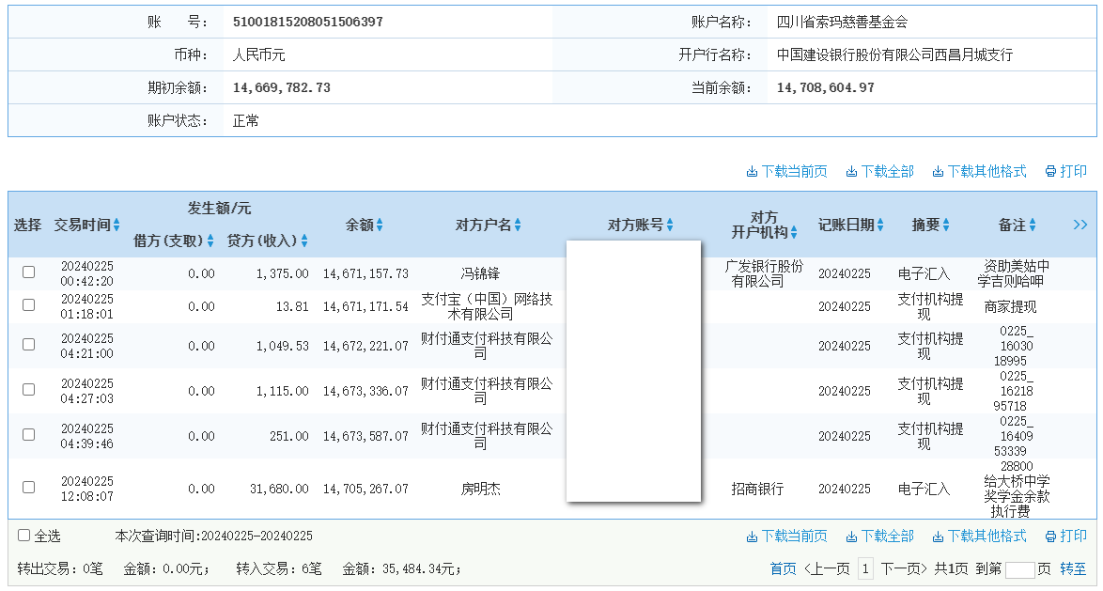Sort by 对方户名 column arrows
Screen dimensions: 1103x591
click(x=518, y=226)
